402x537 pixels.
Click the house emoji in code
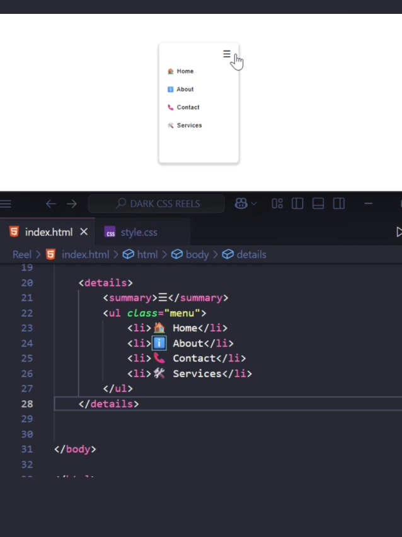[159, 328]
